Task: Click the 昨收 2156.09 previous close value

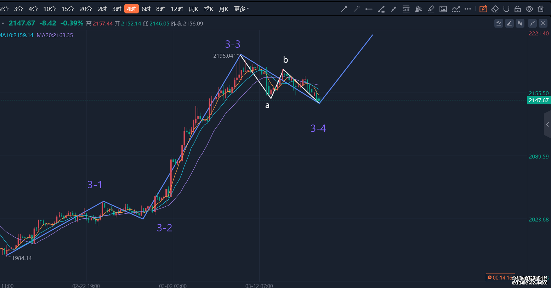Action: click(x=187, y=24)
